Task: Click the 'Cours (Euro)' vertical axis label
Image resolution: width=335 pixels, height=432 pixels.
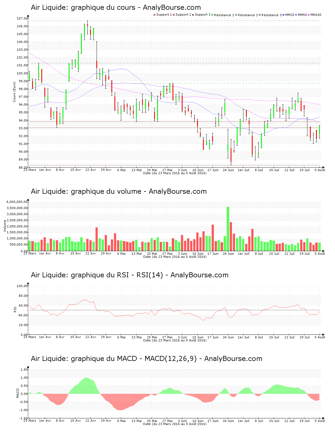Action: click(x=14, y=92)
